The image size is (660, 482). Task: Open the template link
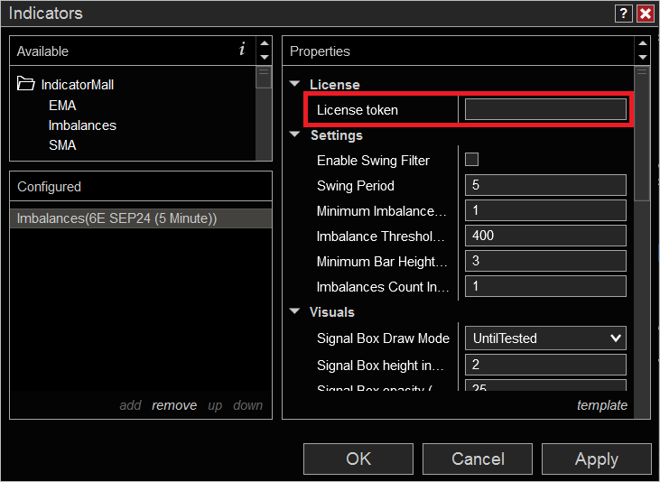pyautogui.click(x=602, y=405)
